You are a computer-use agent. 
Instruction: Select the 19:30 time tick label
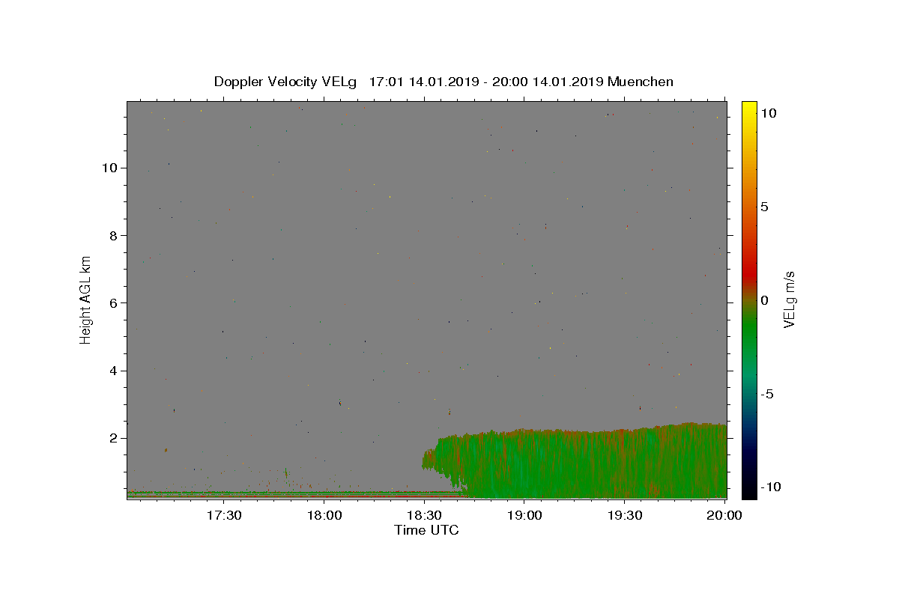click(x=625, y=515)
